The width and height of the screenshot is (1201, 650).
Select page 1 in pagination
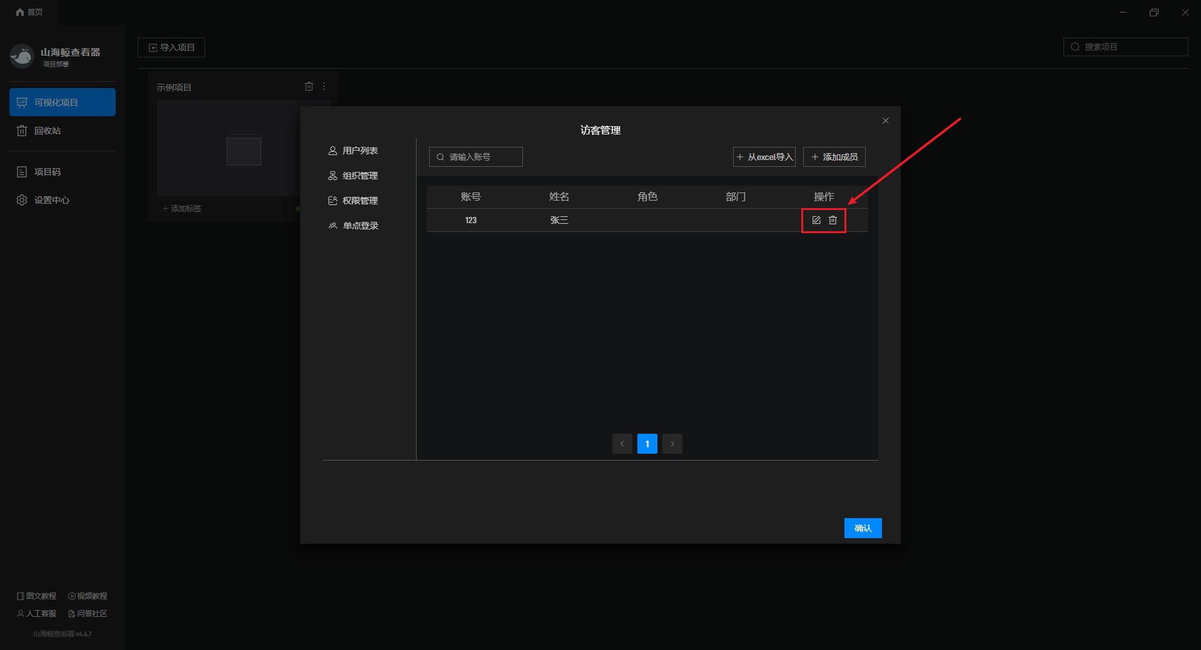(647, 444)
